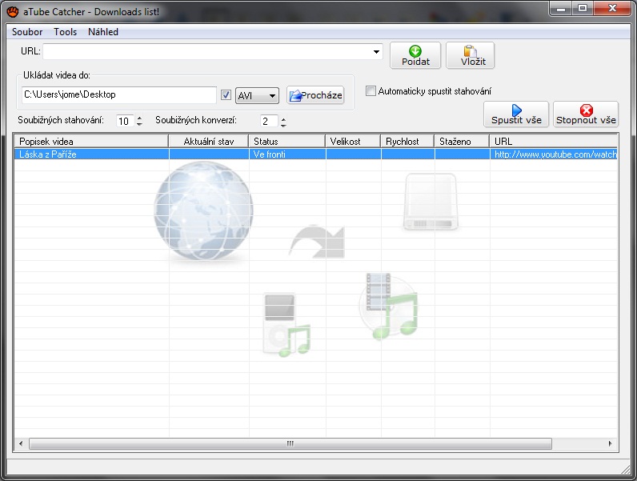The image size is (637, 481).
Task: Open the Náhled menu
Action: pos(103,32)
